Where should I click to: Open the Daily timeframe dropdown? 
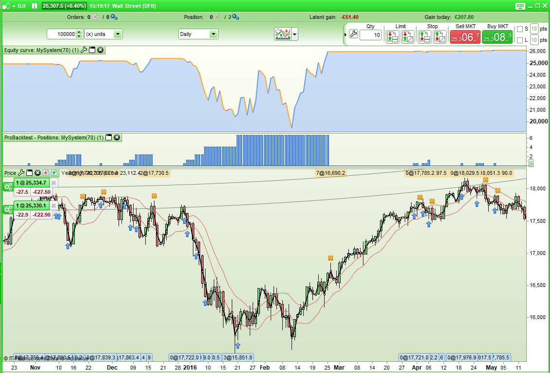(198, 34)
